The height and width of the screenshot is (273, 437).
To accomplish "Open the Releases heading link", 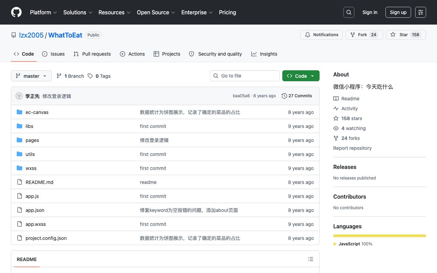I will [x=345, y=167].
